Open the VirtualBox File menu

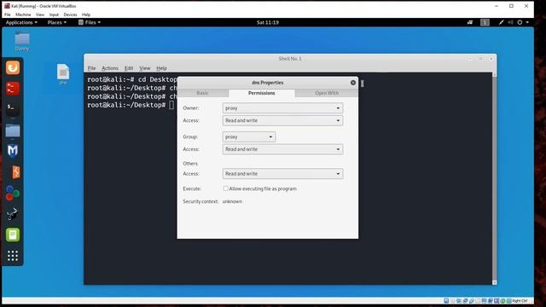click(x=8, y=14)
